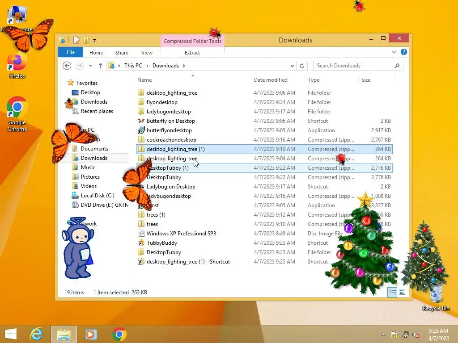Select DesktopTubby (1) zip row

pyautogui.click(x=264, y=168)
